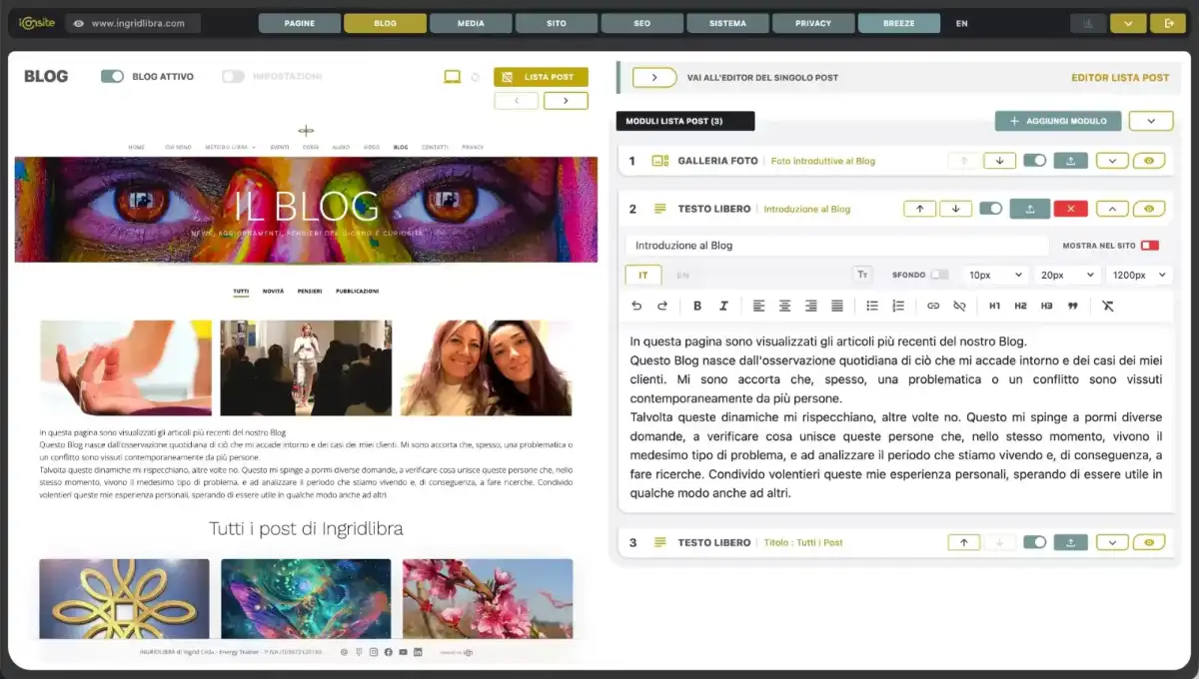Toggle the Impostazioni switch

[x=233, y=76]
